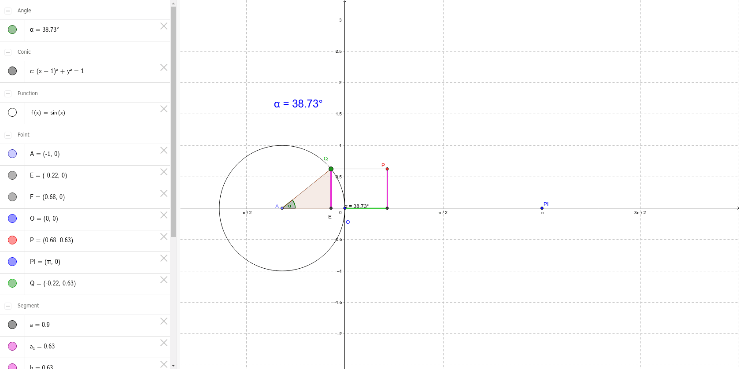Delete point A row
The height and width of the screenshot is (370, 740).
click(164, 150)
